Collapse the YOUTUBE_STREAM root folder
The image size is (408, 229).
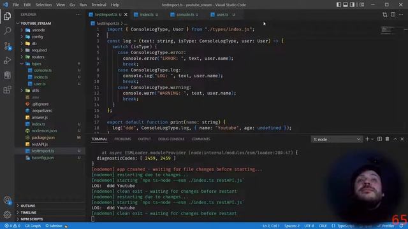[x=36, y=24]
